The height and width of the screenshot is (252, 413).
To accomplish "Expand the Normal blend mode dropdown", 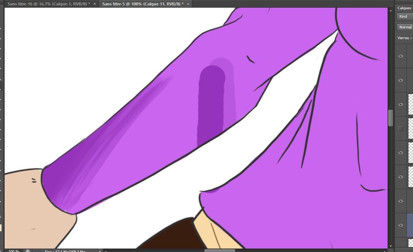I will pyautogui.click(x=405, y=27).
